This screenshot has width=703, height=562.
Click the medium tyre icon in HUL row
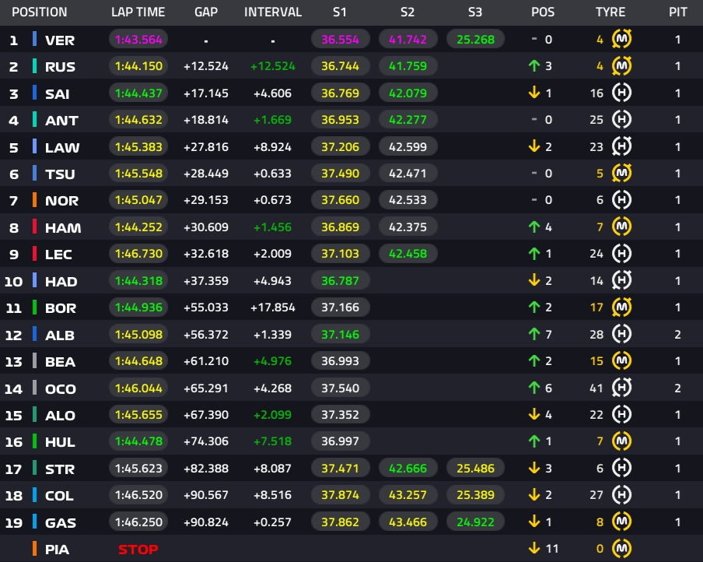tap(622, 441)
